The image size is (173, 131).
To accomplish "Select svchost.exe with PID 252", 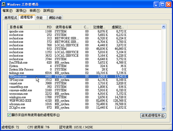I will (68, 35).
